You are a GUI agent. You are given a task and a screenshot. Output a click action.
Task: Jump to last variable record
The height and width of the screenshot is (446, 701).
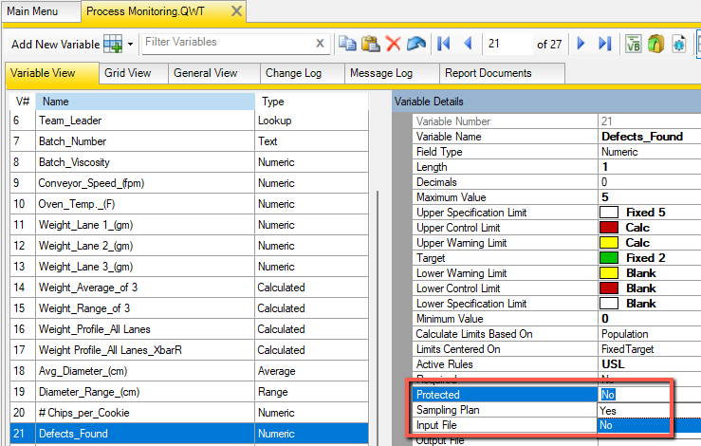click(x=605, y=44)
